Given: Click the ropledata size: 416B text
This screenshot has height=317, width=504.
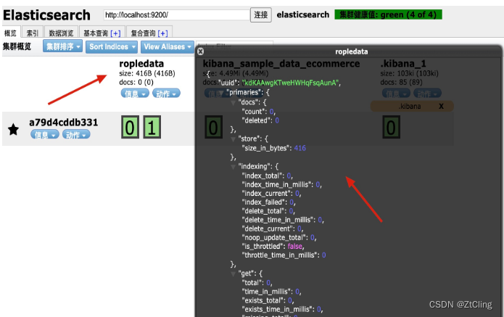Looking at the screenshot, I should 147,73.
